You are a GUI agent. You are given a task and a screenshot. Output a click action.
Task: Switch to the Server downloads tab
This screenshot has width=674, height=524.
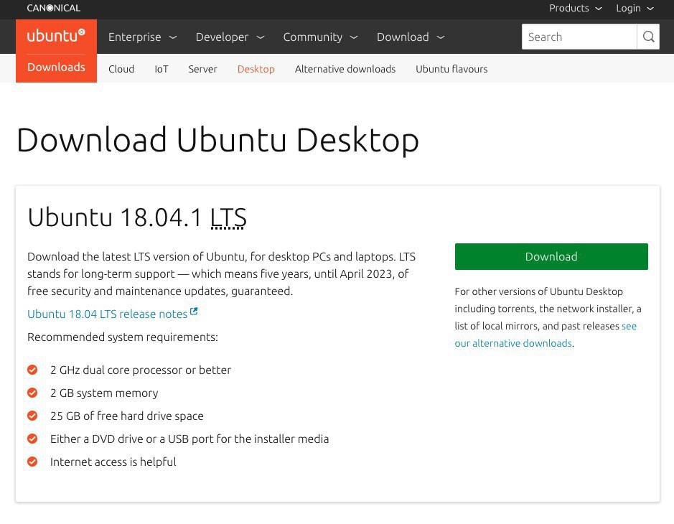pyautogui.click(x=202, y=69)
